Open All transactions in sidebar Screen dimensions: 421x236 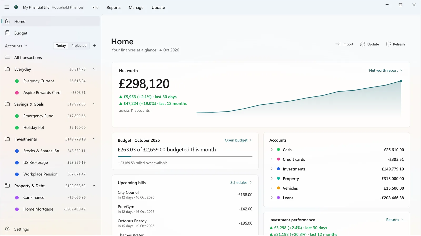50,57
